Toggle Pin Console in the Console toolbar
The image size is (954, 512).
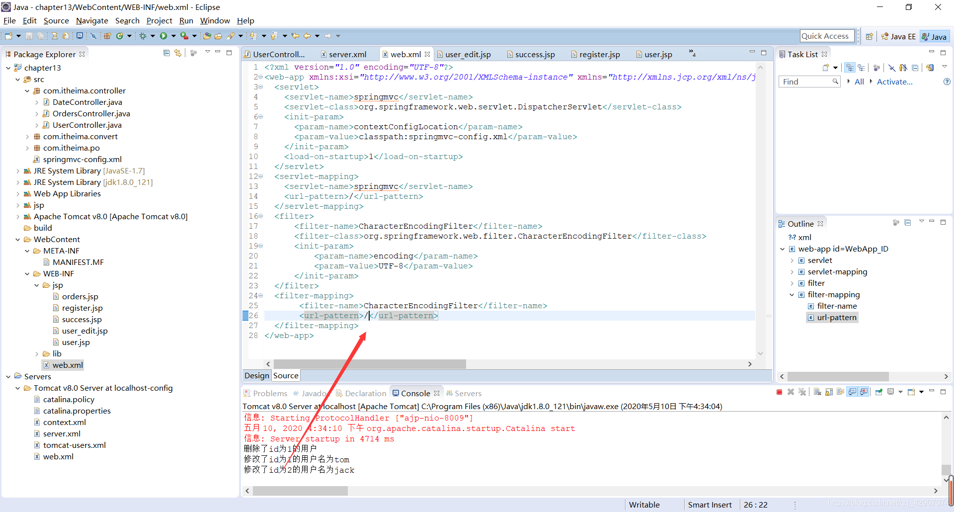[x=878, y=392]
